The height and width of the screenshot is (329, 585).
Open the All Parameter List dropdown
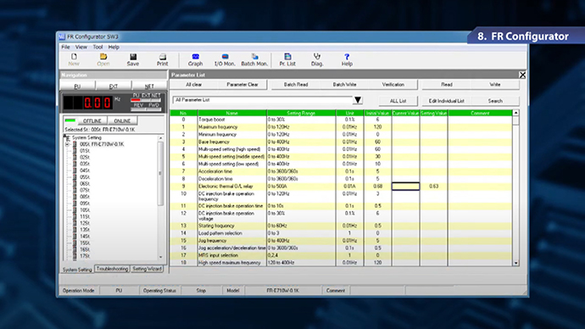(x=358, y=100)
